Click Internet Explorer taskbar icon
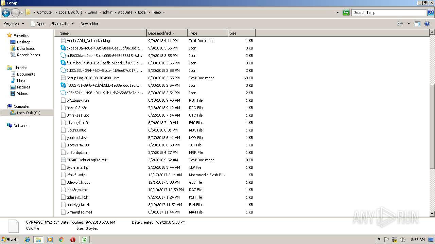This screenshot has height=244, width=435. [27, 240]
